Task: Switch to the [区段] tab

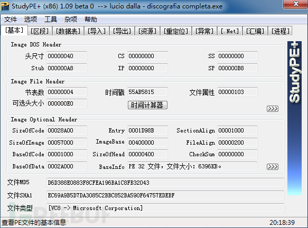Action: [40, 31]
